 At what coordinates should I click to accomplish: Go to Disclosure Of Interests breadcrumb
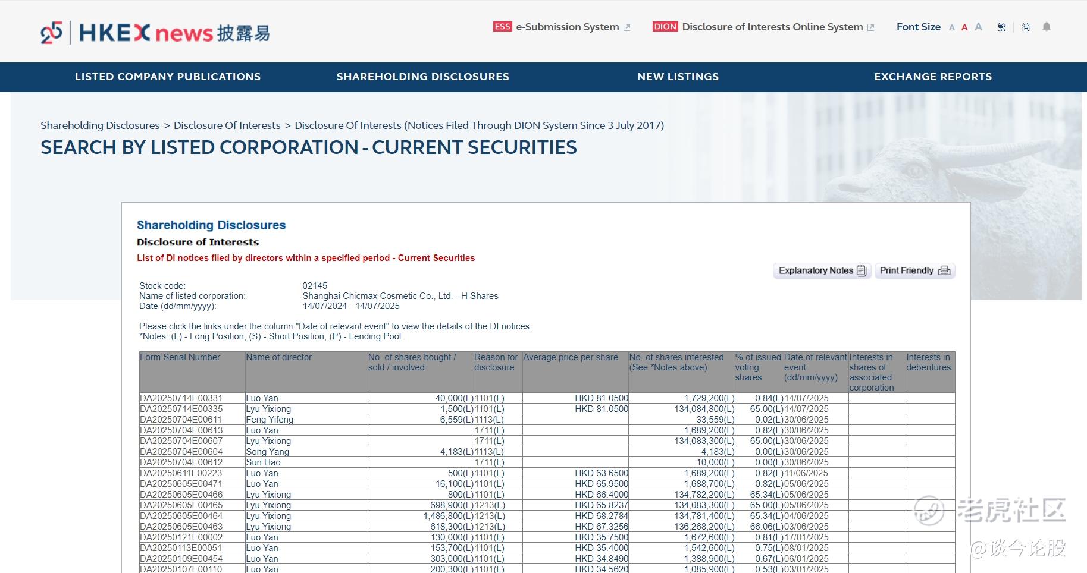tap(227, 125)
